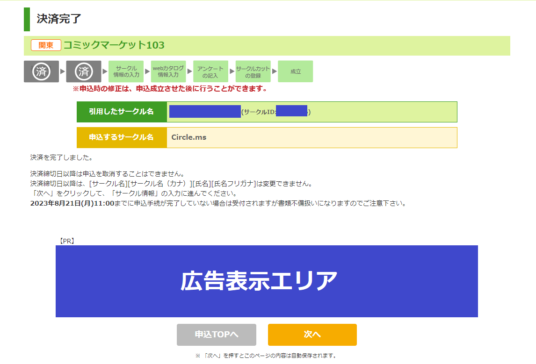Click the Circle.ms circle name value
Image resolution: width=536 pixels, height=364 pixels.
pos(188,137)
